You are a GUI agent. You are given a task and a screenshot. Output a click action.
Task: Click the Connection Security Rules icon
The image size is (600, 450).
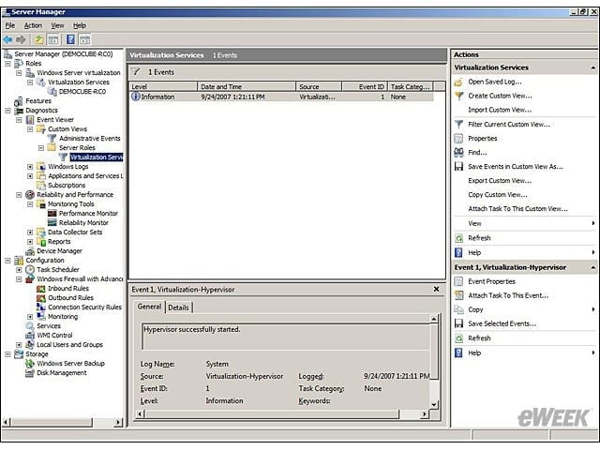(41, 307)
